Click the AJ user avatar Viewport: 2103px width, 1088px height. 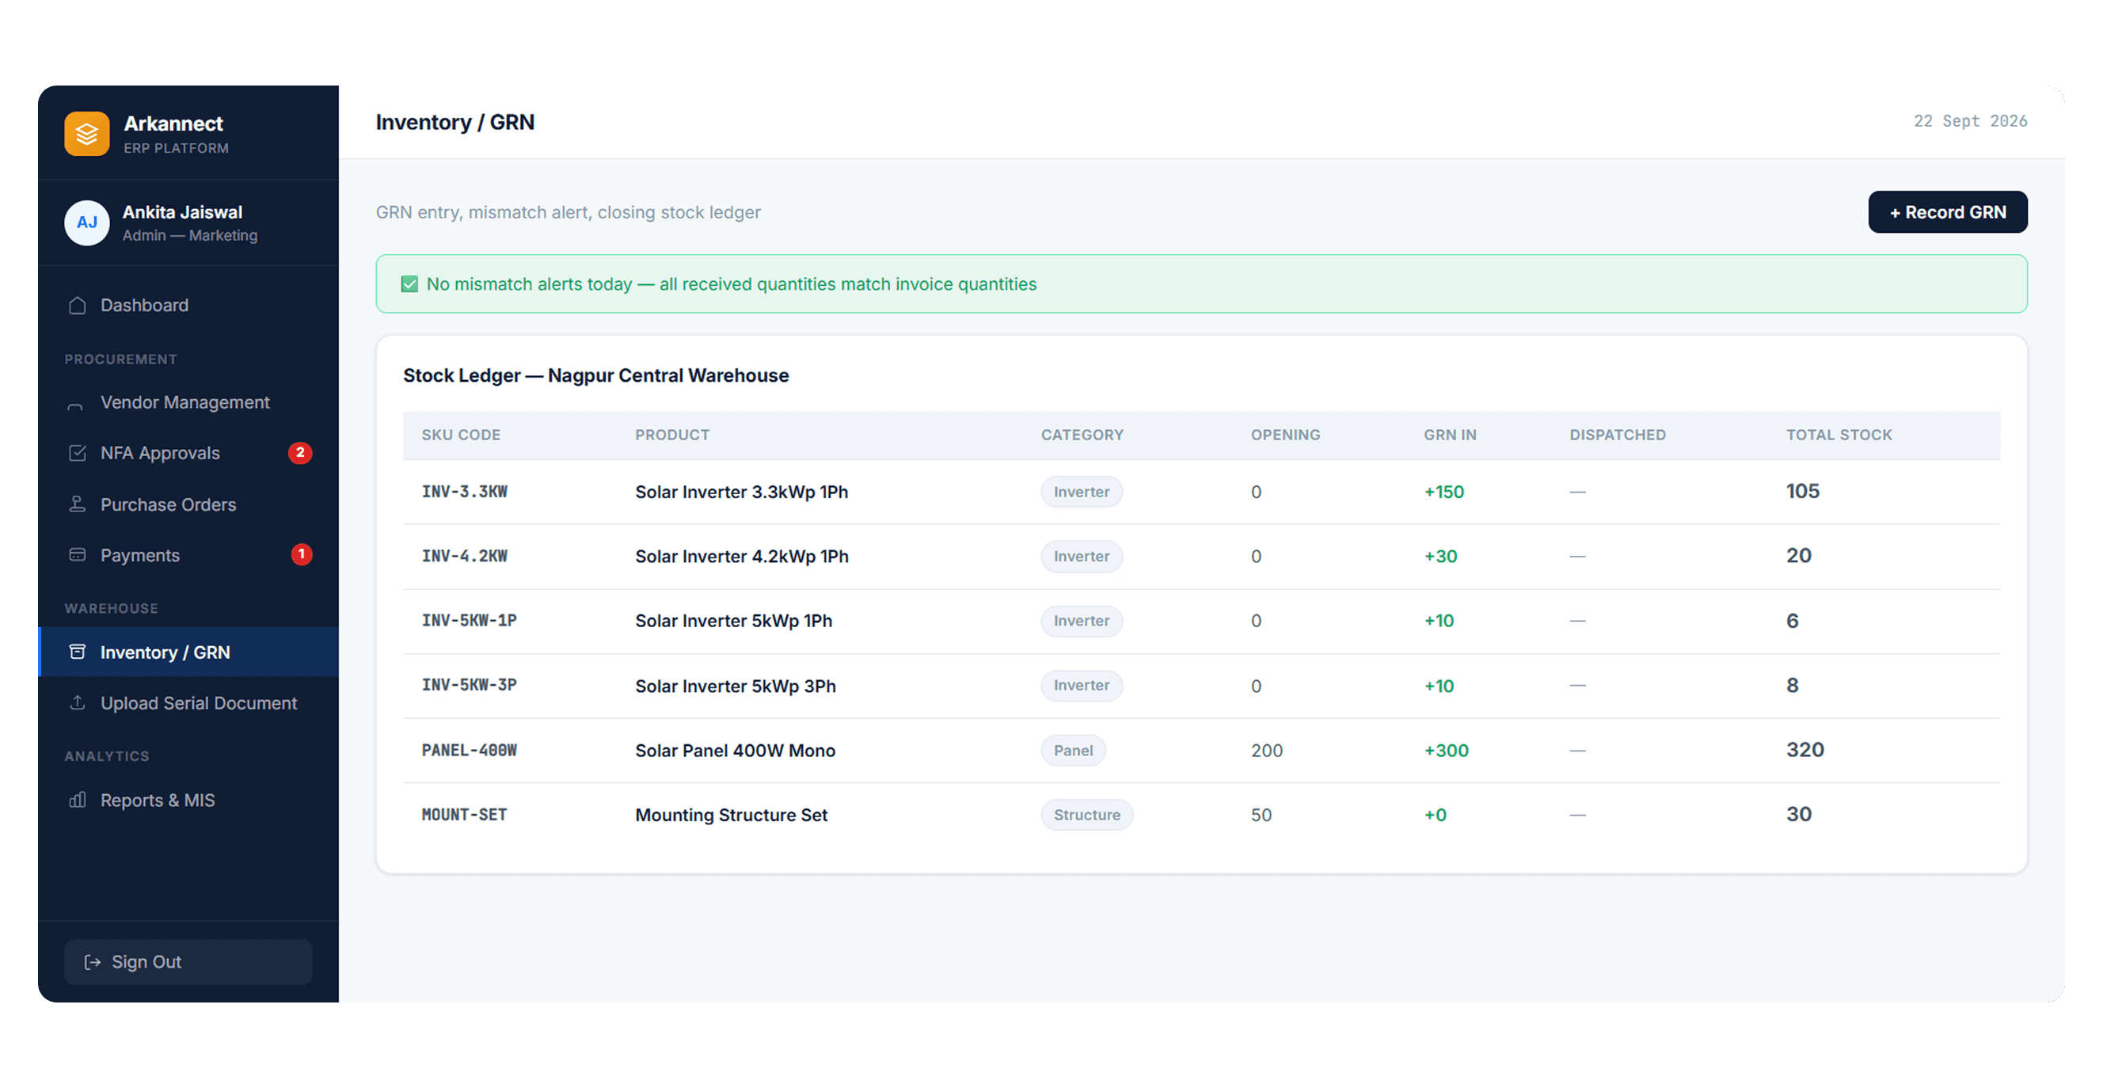coord(86,223)
